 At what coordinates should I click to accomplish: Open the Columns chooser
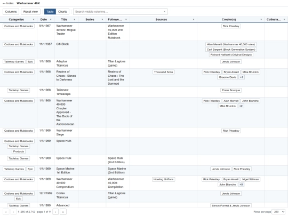[x=11, y=12]
